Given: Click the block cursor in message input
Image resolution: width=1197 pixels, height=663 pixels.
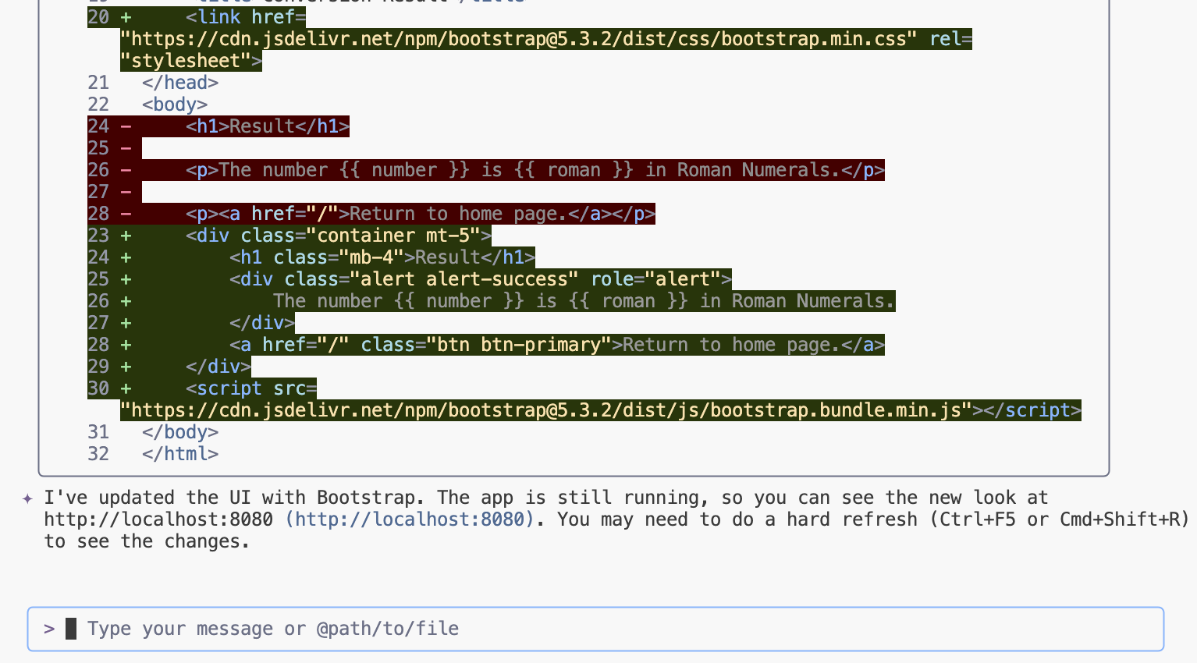Looking at the screenshot, I should coord(71,629).
